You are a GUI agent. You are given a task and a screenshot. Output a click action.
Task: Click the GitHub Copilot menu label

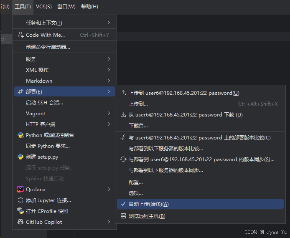pos(44,222)
